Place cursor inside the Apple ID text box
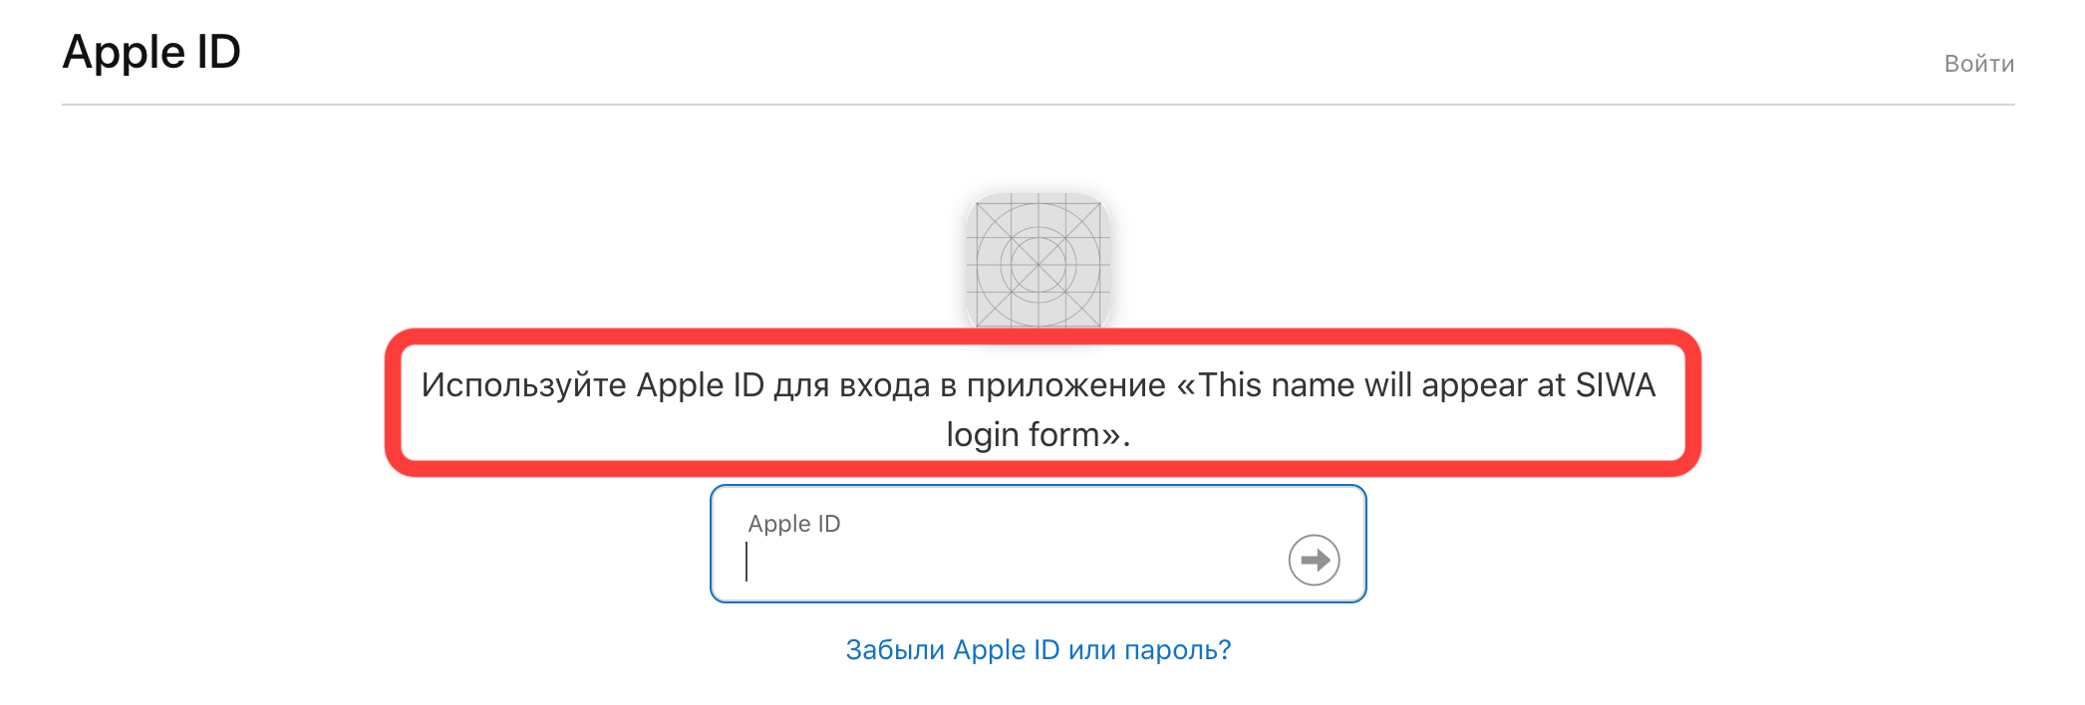Screen dimensions: 2085x705 [x=997, y=568]
